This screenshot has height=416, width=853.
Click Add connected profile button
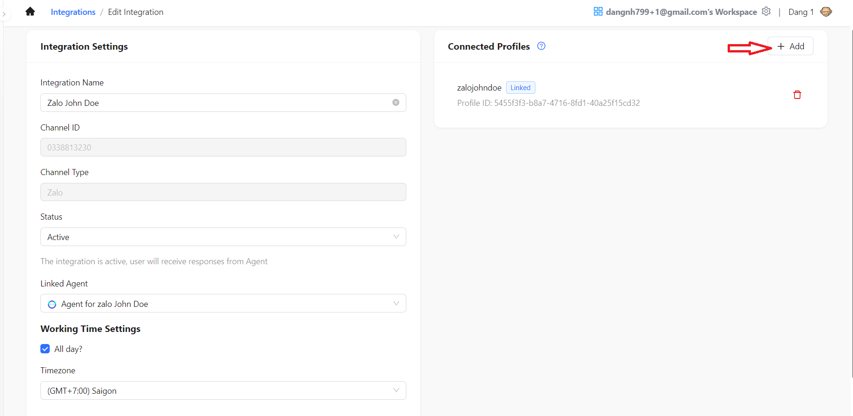(790, 46)
